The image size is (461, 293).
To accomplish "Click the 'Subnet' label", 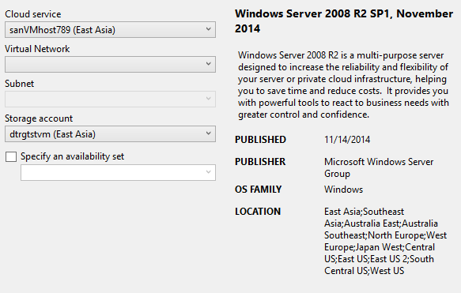I will click(20, 84).
